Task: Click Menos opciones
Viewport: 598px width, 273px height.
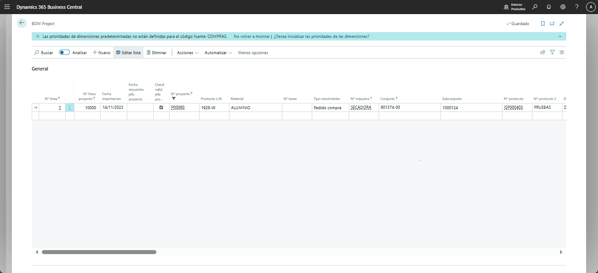Action: point(253,52)
